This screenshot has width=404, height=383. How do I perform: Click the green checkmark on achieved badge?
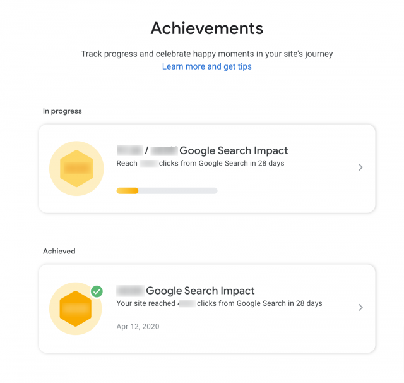click(x=97, y=291)
